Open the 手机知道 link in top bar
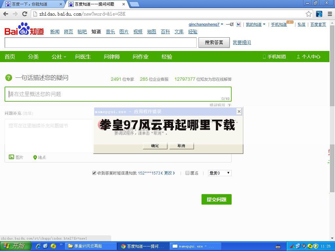This screenshot has height=251, width=335. tap(279, 24)
